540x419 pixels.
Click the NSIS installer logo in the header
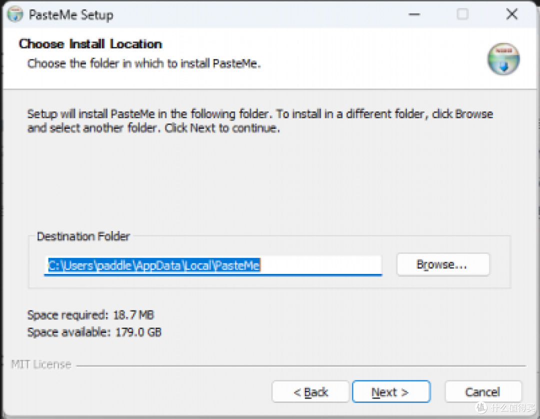pyautogui.click(x=503, y=59)
